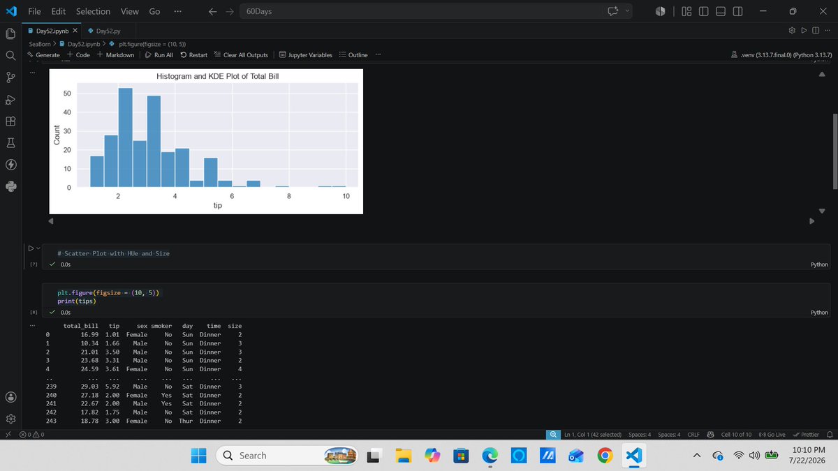Open the Manage gear in activity bar
The height and width of the screenshot is (471, 838).
coord(10,419)
